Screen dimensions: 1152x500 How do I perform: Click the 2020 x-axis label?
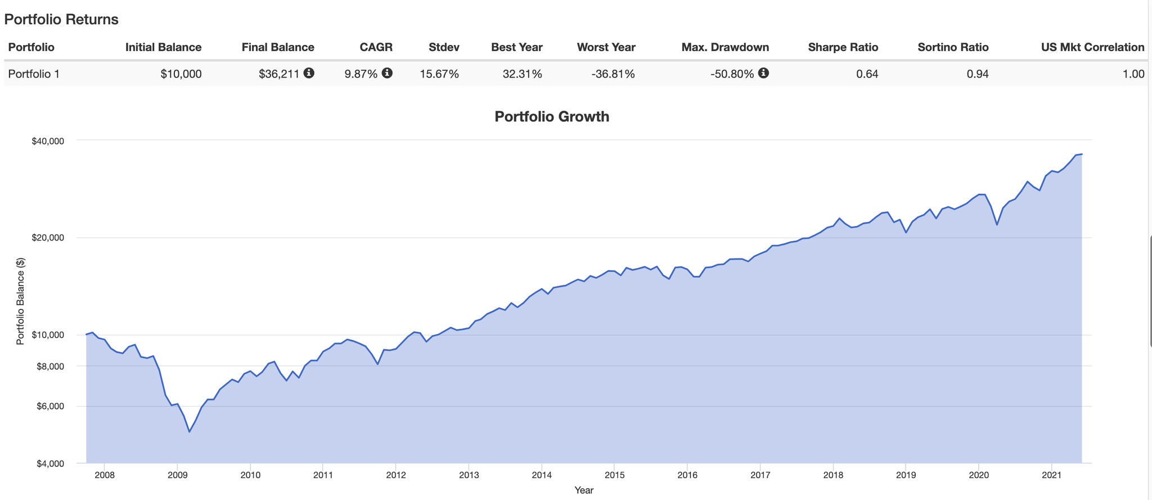tap(979, 475)
